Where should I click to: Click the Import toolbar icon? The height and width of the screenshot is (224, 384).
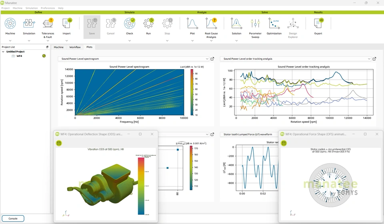pyautogui.click(x=66, y=24)
